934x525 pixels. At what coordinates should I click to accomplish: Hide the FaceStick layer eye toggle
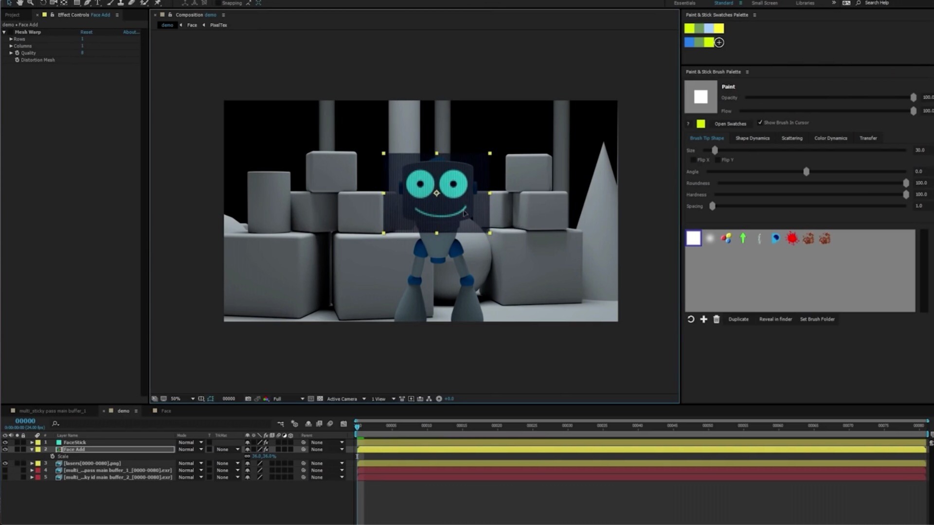tap(5, 442)
